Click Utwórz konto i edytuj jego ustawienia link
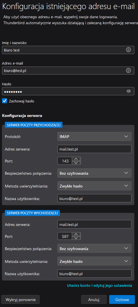Viewport: 138px width, 307px height. pos(100,285)
